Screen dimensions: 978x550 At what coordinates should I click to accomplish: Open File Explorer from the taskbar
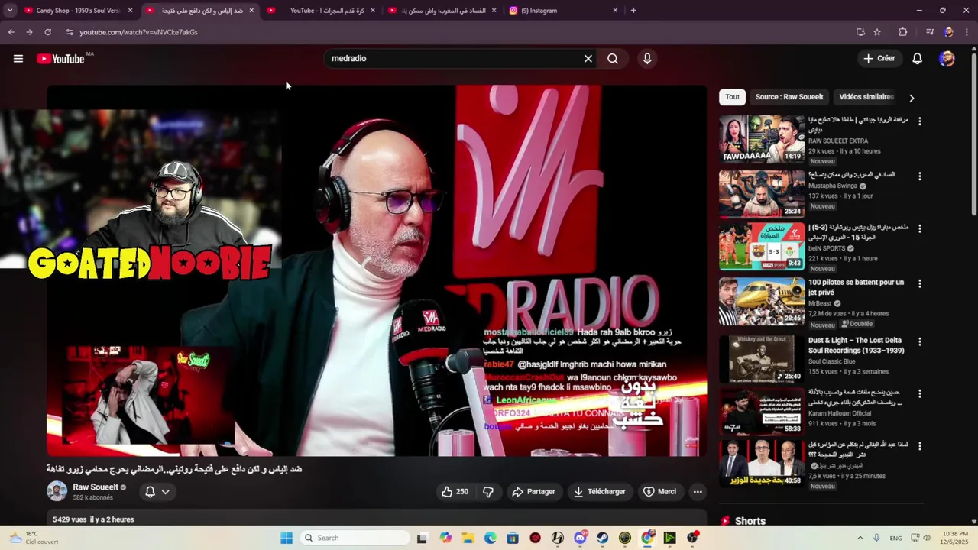point(468,538)
